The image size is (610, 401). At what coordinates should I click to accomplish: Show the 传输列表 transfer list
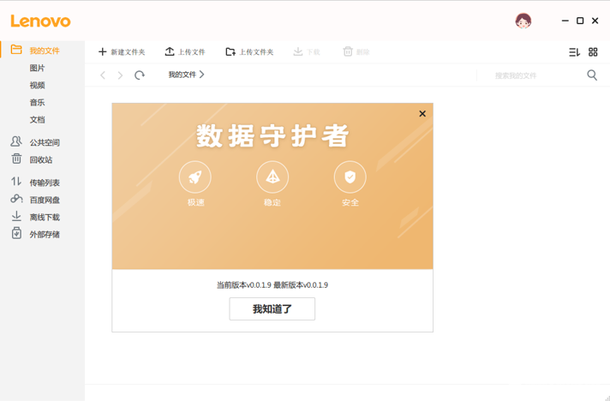(x=44, y=183)
